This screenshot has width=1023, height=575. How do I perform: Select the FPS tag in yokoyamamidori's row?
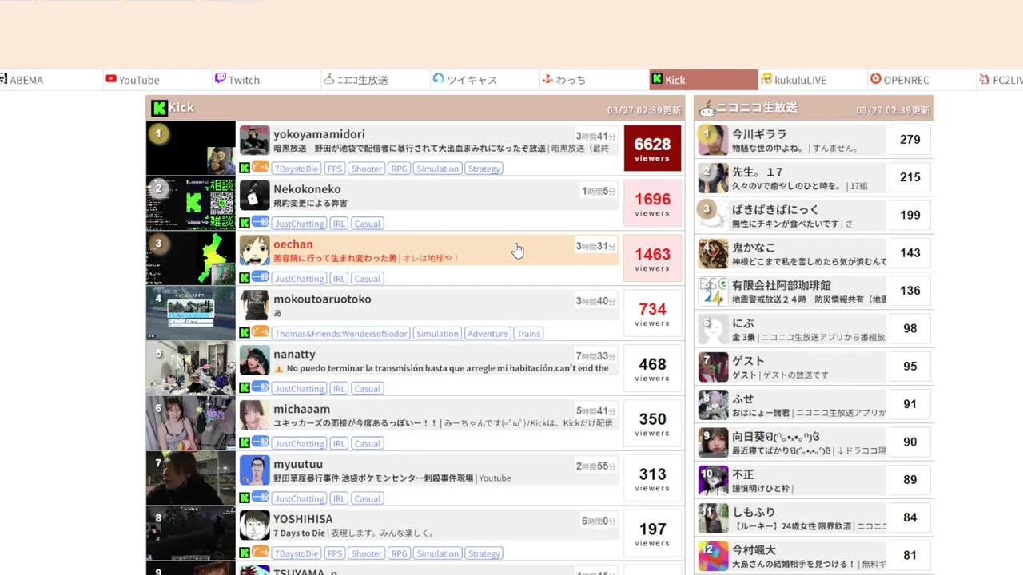[x=335, y=169]
